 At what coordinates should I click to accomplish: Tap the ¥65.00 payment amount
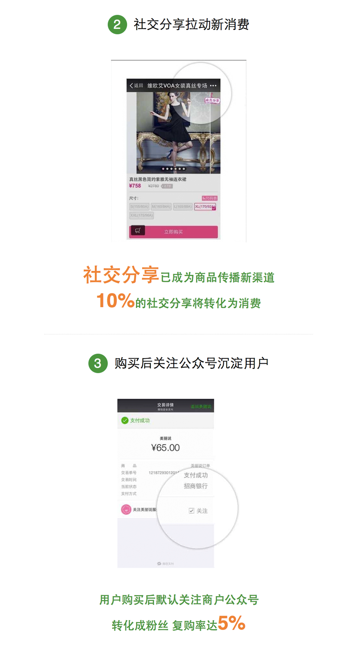pos(166,448)
